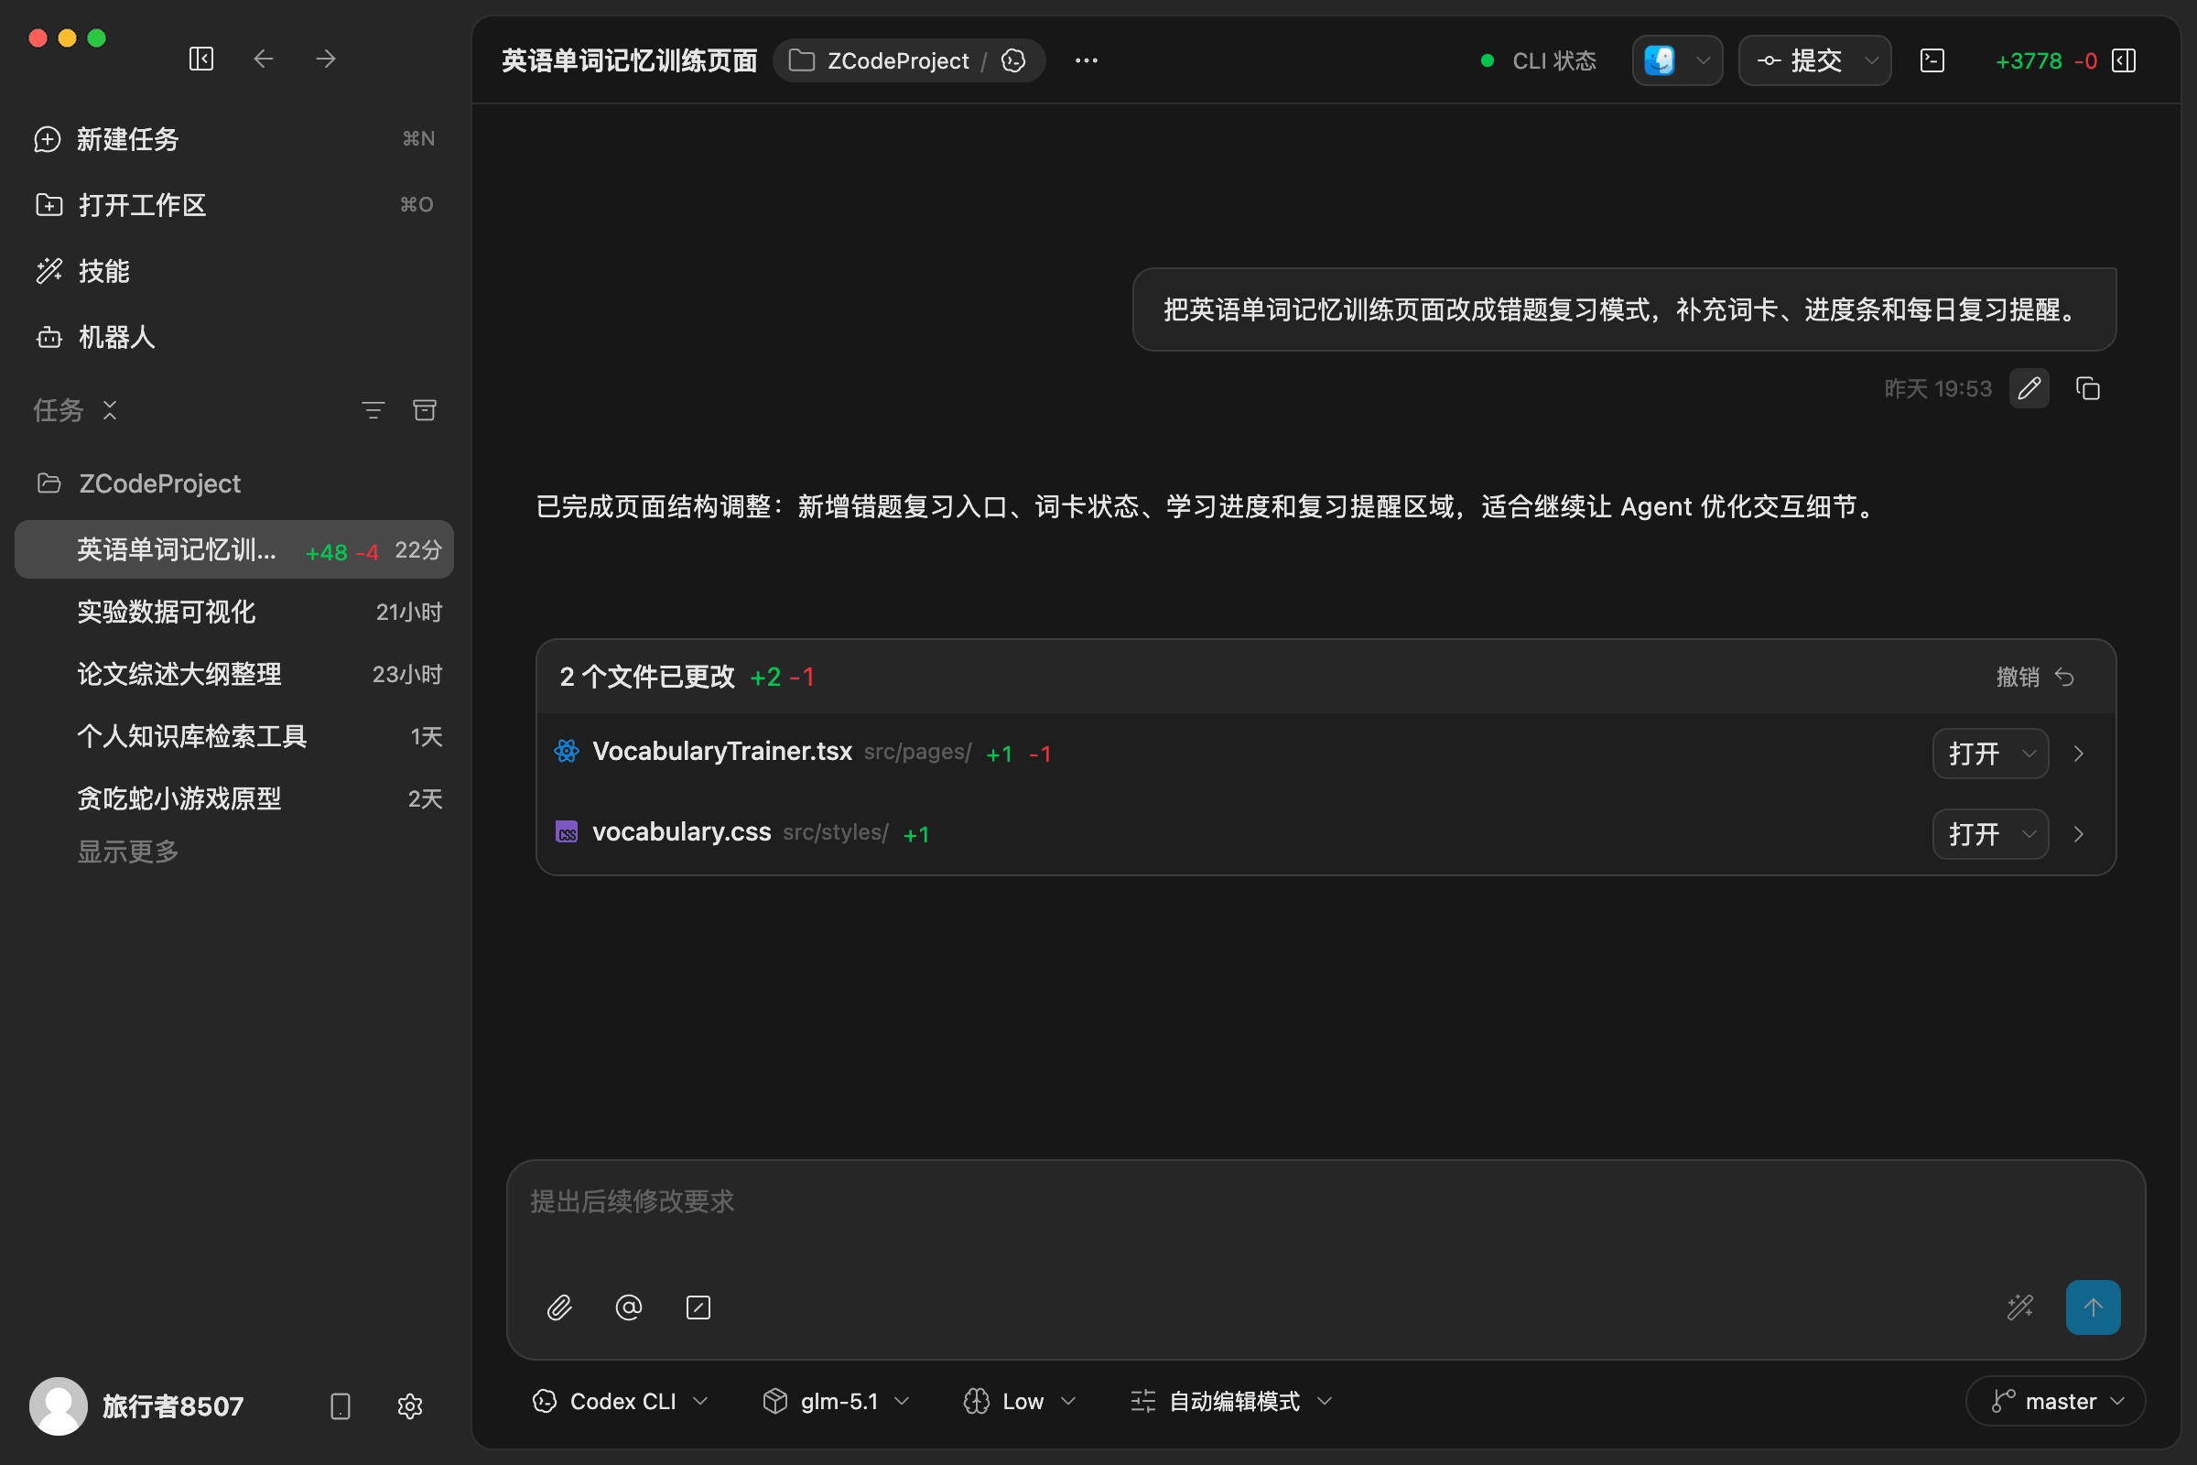Click the mobile device icon near username
The image size is (2197, 1465).
point(340,1406)
